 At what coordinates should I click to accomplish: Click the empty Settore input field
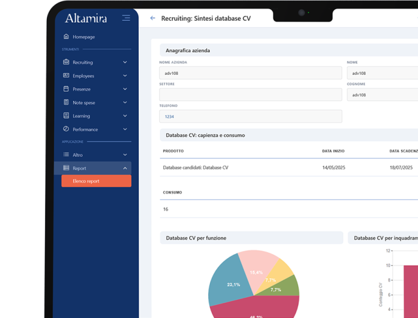(x=251, y=94)
